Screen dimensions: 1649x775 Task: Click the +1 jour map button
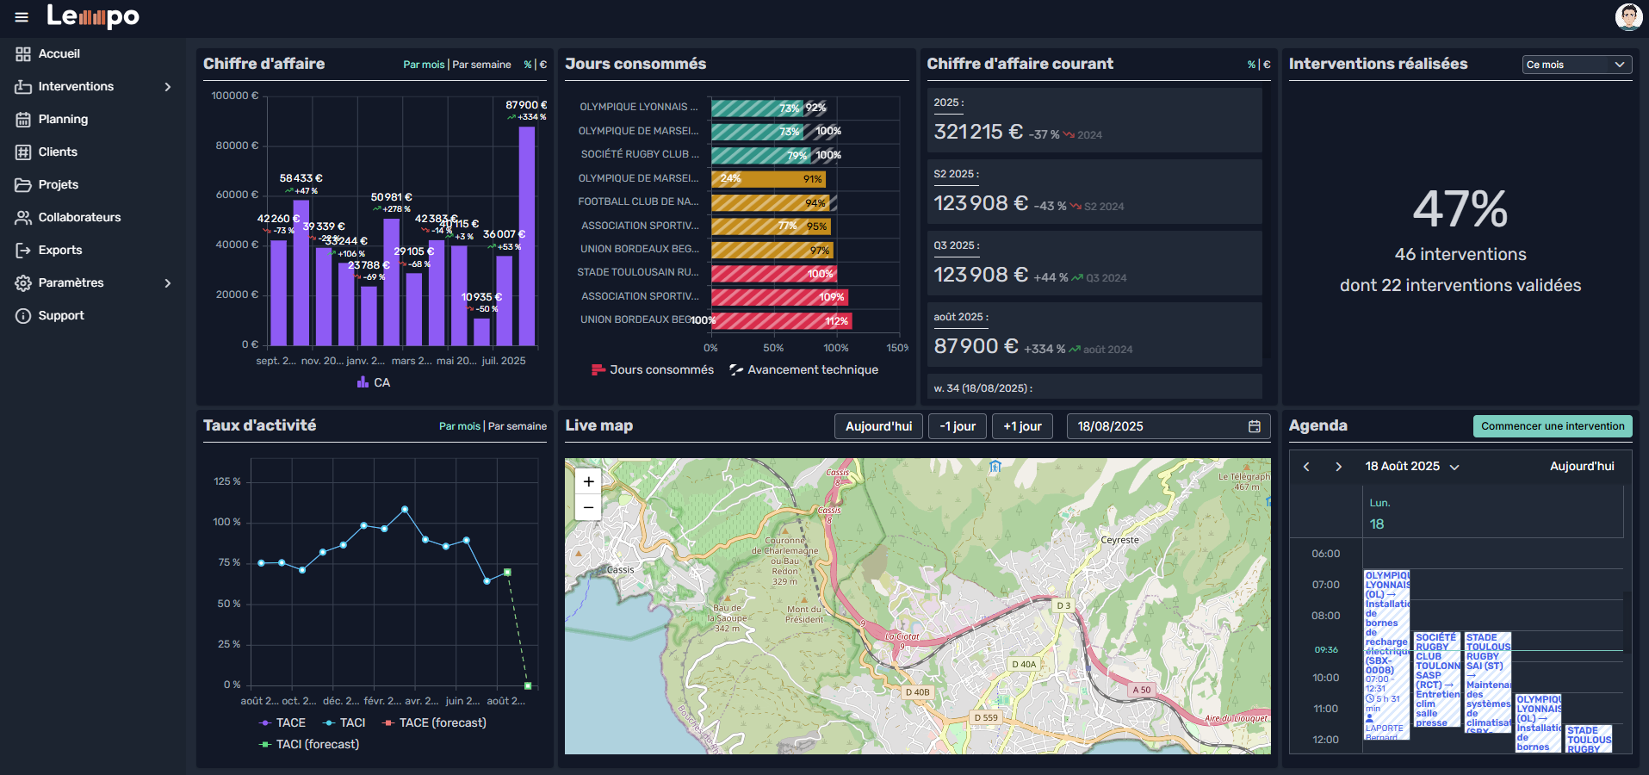tap(1022, 426)
